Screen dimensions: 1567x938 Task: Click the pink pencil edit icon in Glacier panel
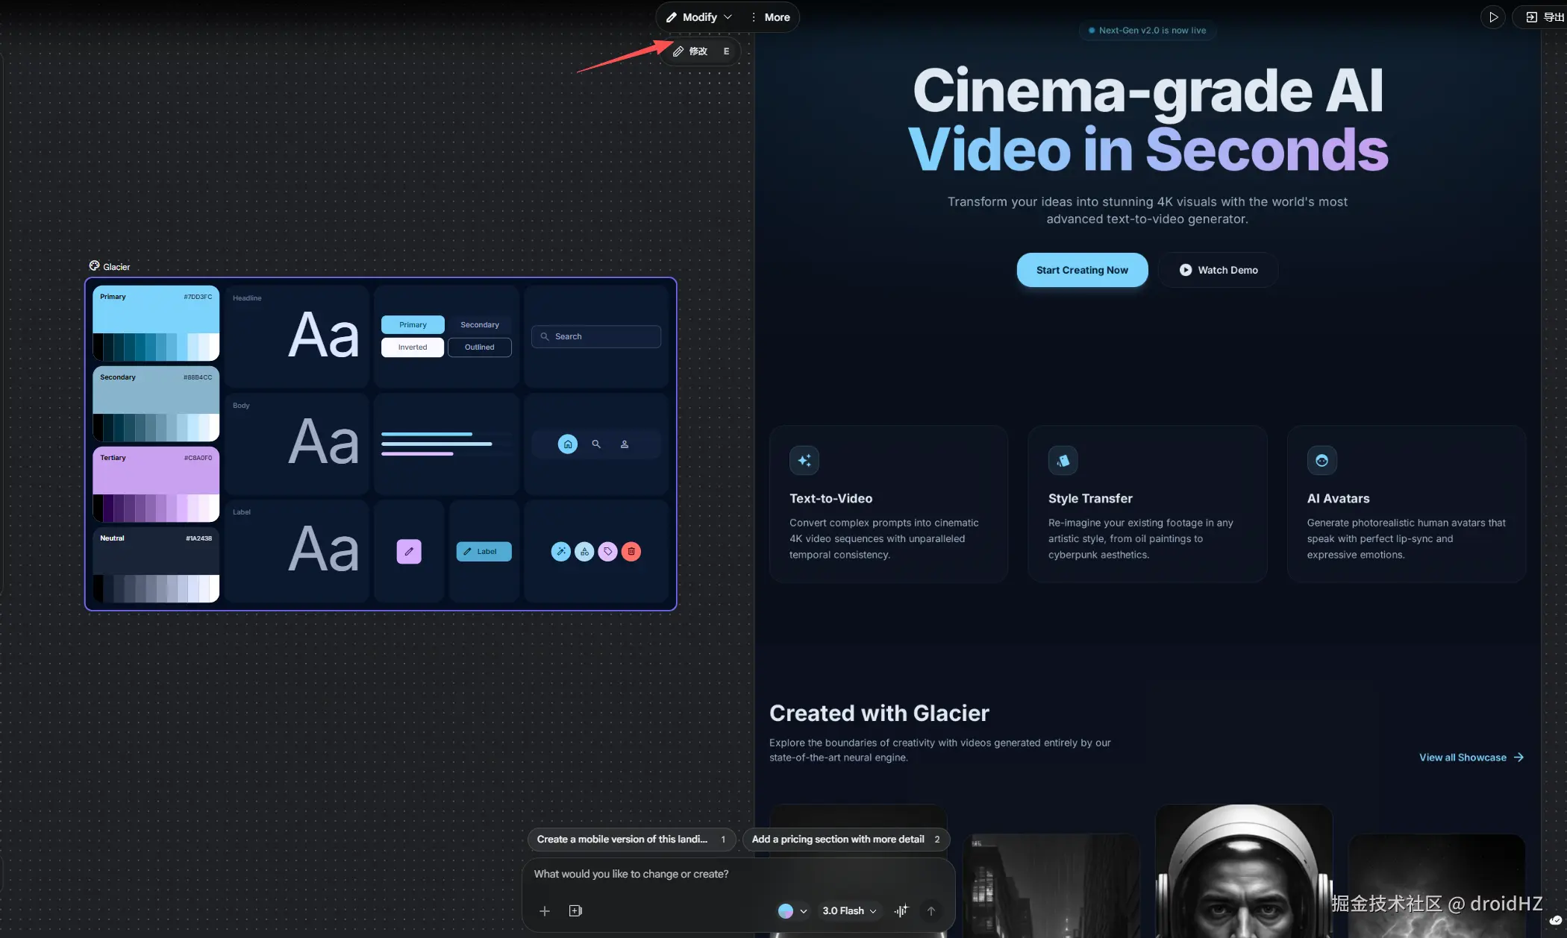409,552
